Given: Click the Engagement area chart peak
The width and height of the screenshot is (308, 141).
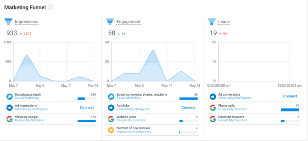Looking at the screenshot, I should (153, 50).
